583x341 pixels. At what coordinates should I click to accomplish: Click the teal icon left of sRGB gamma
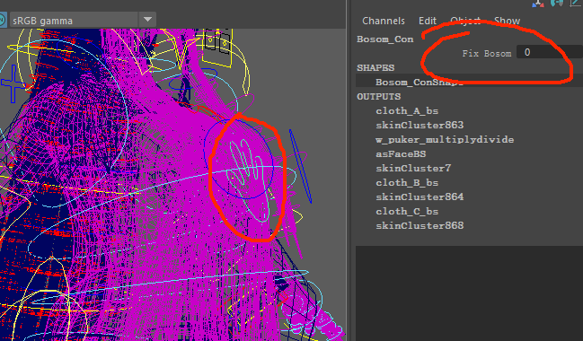point(2,20)
